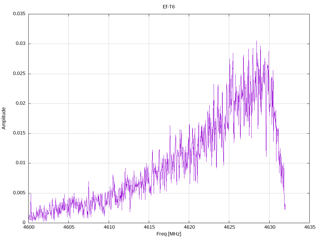The height and width of the screenshot is (238, 318).
Task: Click the 0.02 y-axis tick label
Action: click(x=21, y=103)
